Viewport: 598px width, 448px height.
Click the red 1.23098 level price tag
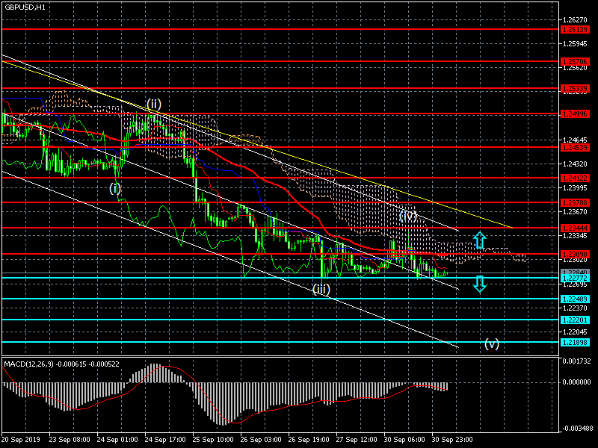[x=576, y=254]
